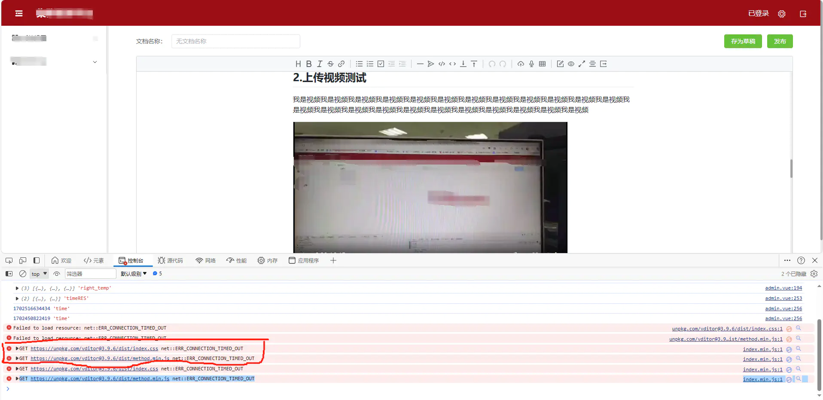The width and height of the screenshot is (823, 400).
Task: Open the unpkg.com vditor index.css:1 source link
Action: pyautogui.click(x=727, y=329)
